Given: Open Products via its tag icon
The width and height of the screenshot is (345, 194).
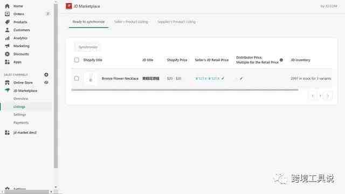Looking at the screenshot, I should 7,22.
